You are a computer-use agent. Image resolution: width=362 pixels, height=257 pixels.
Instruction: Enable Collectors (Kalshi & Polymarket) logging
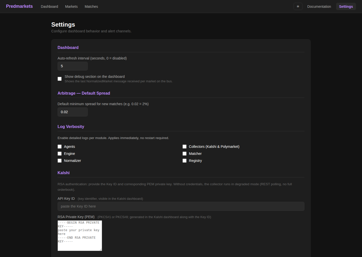tap(185, 146)
